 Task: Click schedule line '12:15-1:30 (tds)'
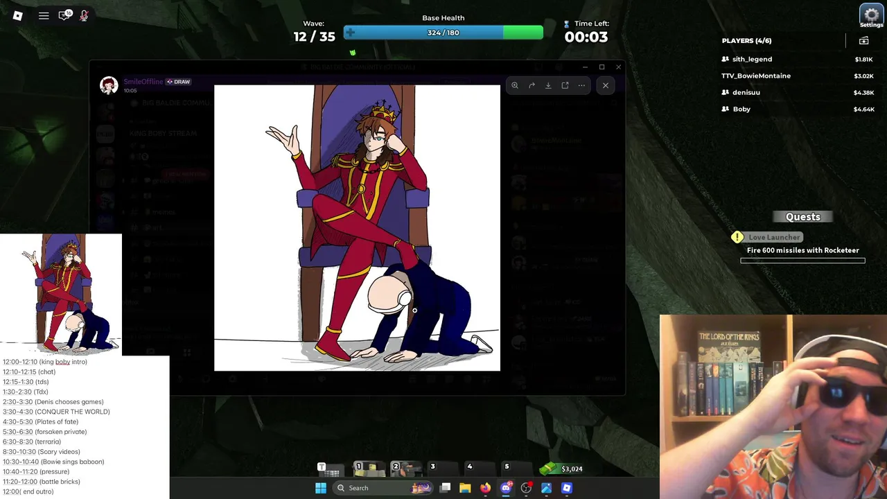coord(26,382)
